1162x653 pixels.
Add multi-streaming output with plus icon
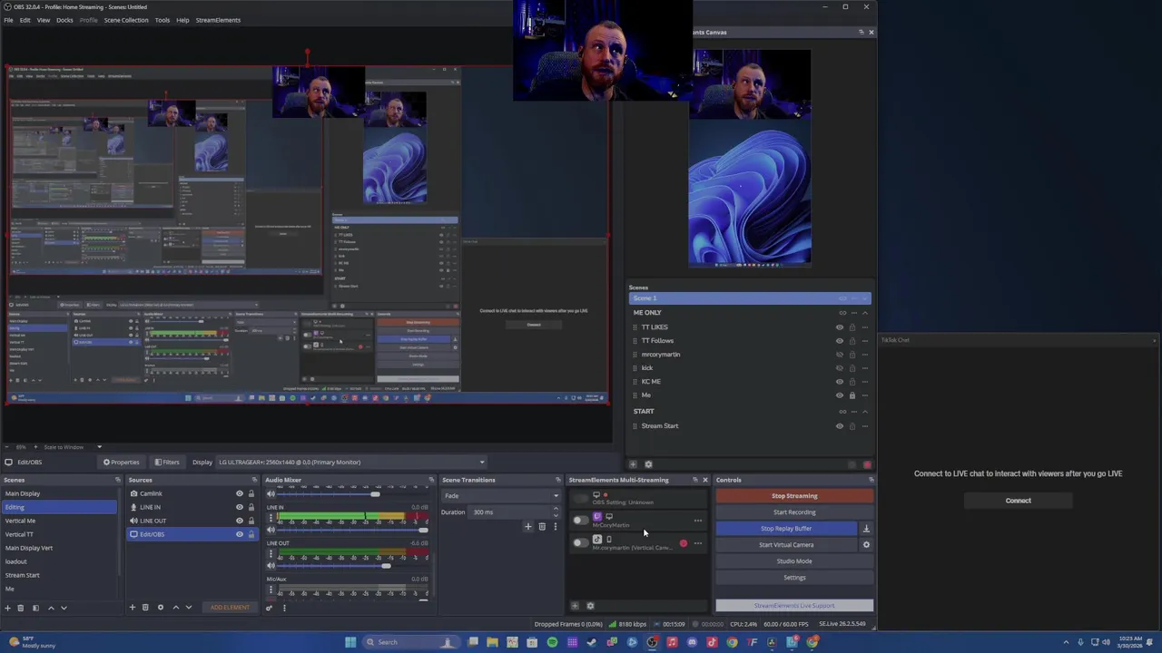tap(575, 606)
